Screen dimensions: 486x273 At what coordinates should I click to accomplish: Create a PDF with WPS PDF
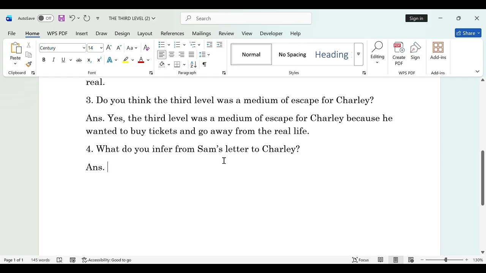399,54
